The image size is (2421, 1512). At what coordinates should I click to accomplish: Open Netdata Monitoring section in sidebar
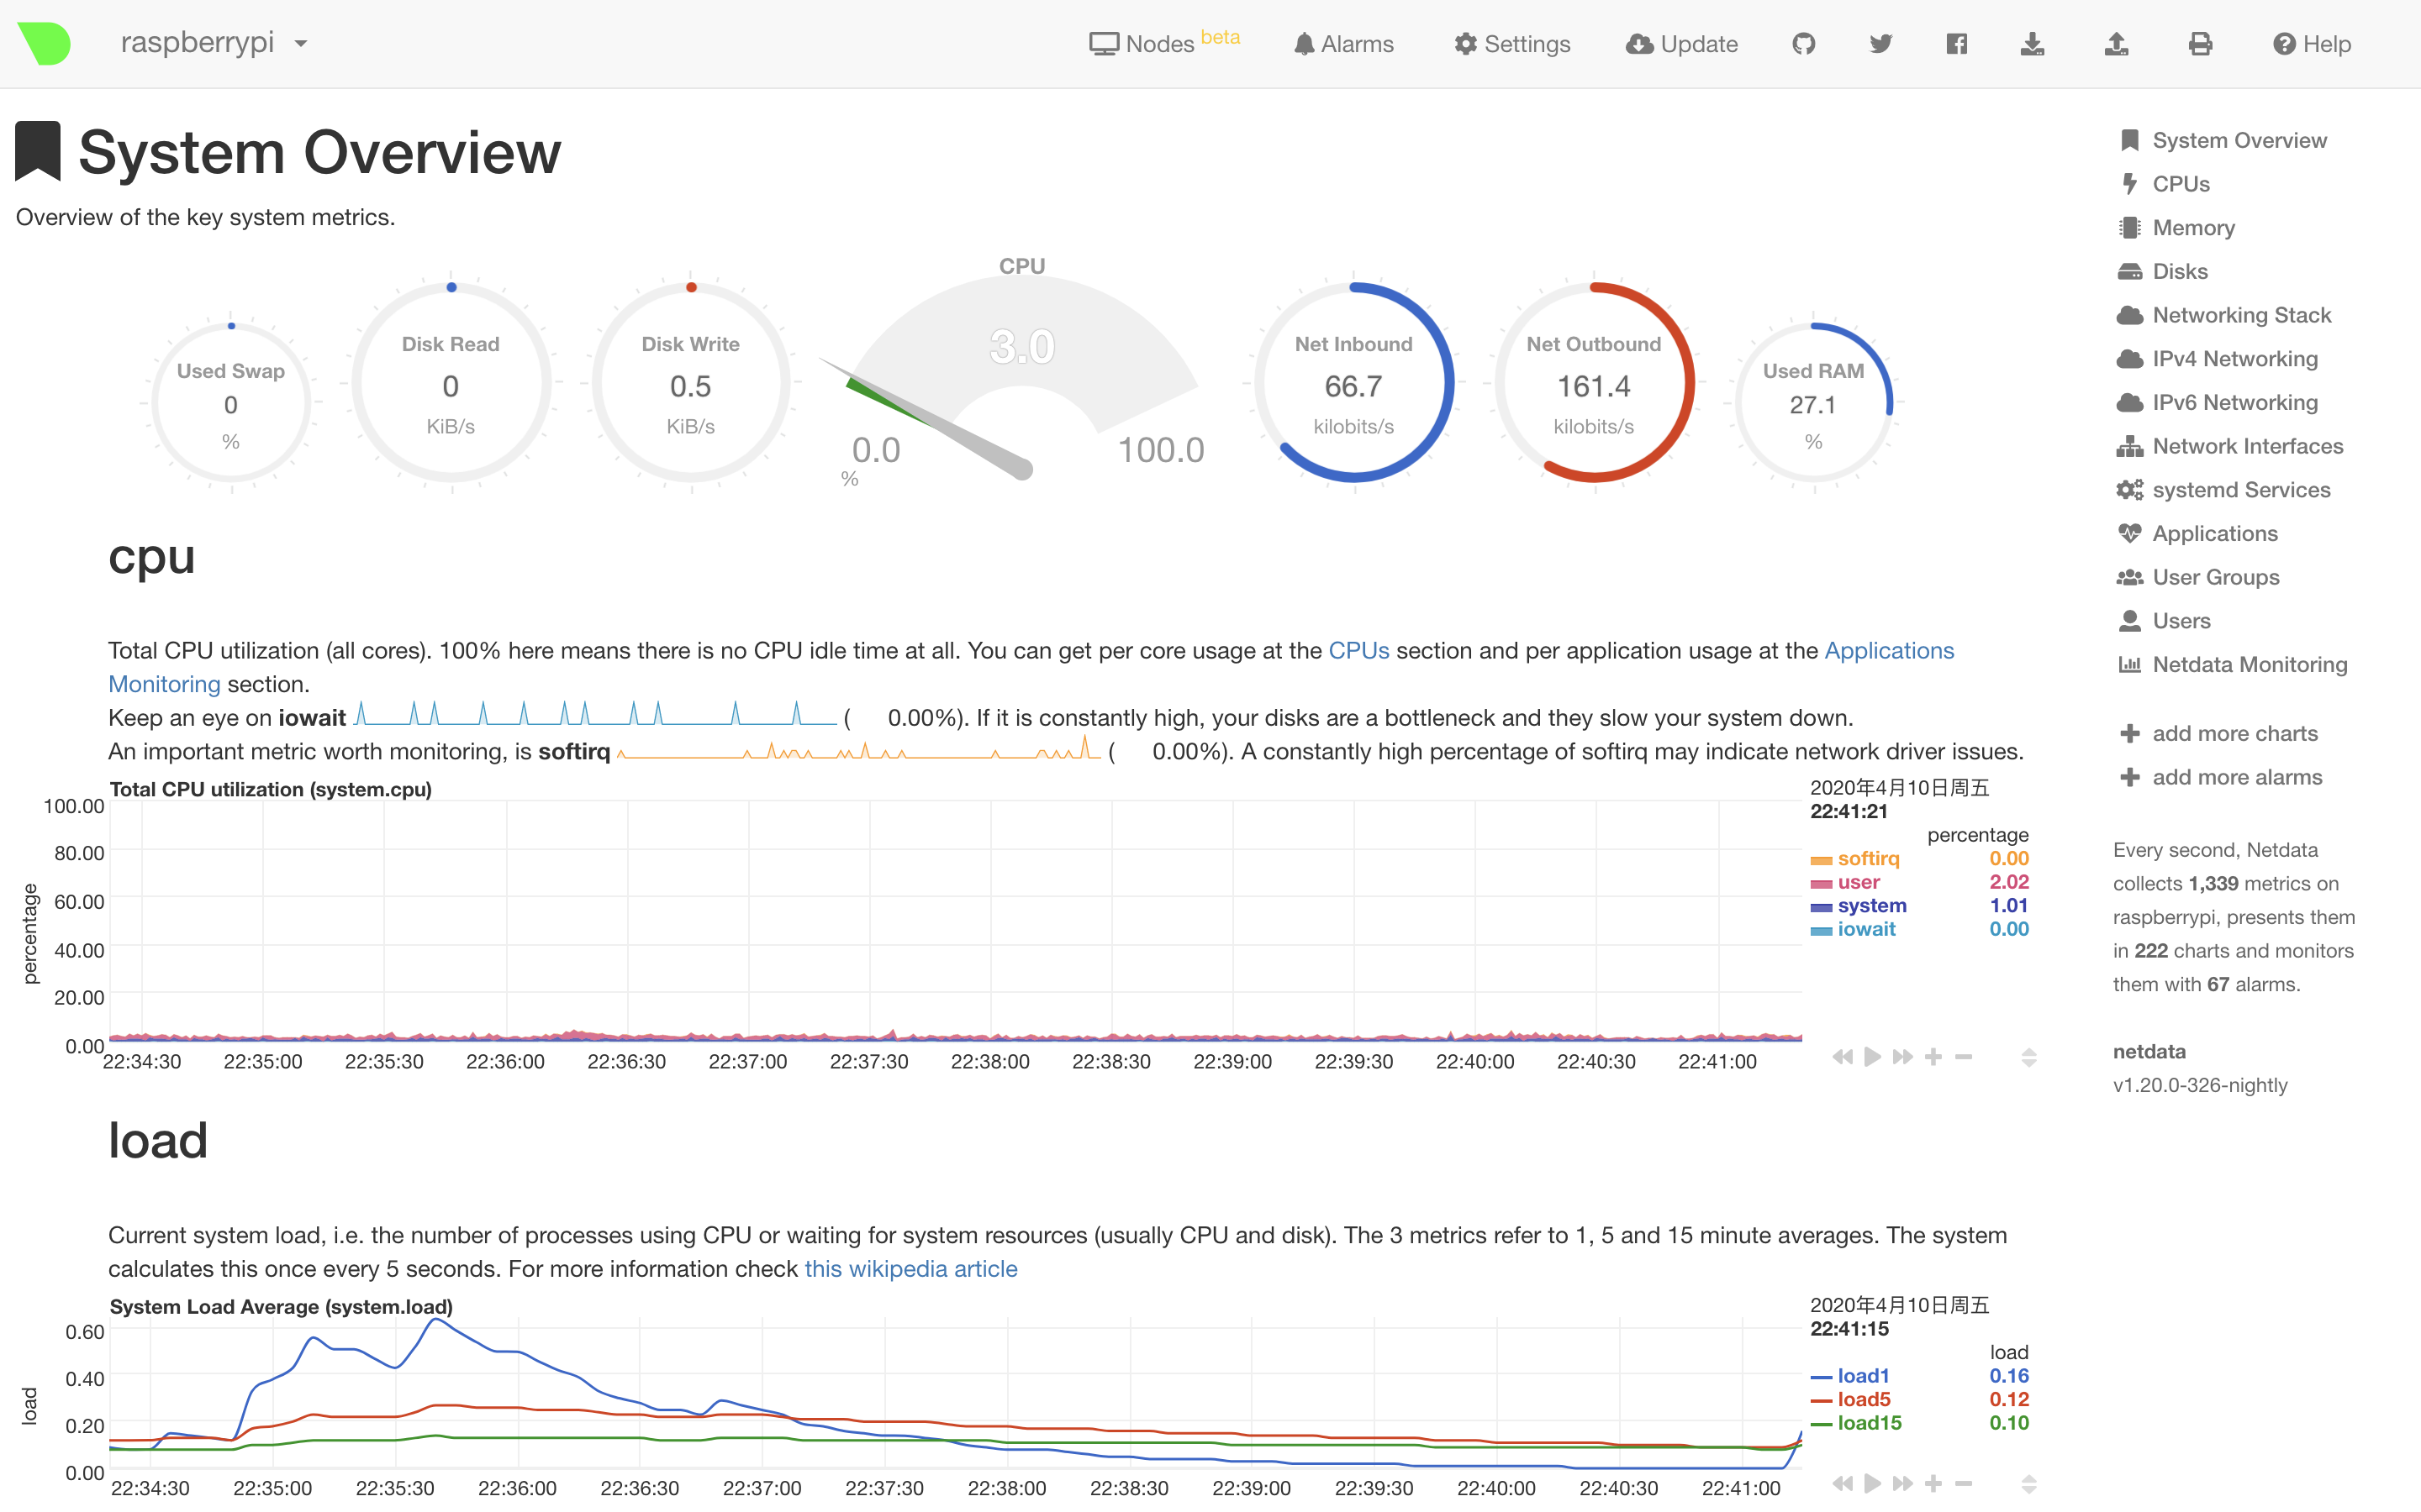2232,665
